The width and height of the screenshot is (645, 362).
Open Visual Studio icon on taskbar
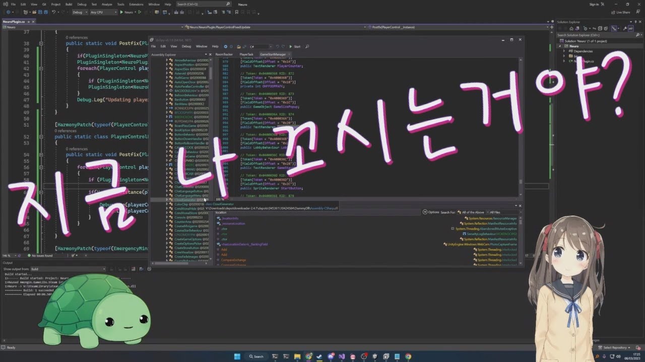[342, 356]
